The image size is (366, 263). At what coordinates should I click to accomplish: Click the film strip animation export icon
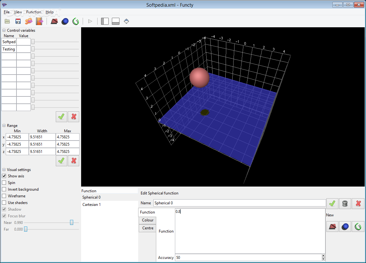coord(39,21)
